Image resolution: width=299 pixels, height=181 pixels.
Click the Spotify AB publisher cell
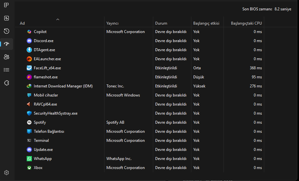coord(115,122)
